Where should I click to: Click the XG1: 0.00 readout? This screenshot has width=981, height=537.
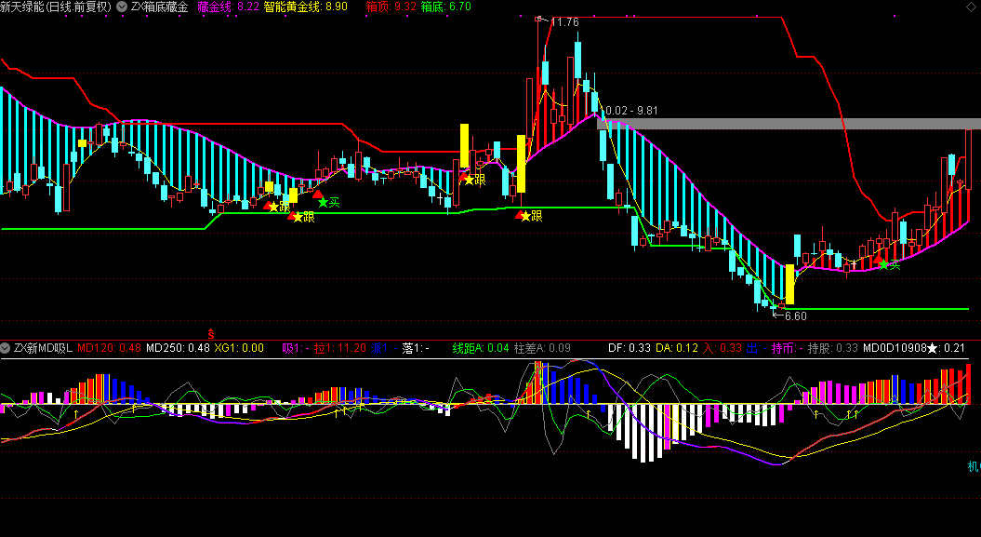239,348
